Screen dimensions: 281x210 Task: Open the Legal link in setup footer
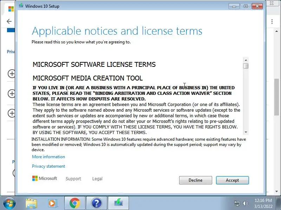pyautogui.click(x=97, y=179)
